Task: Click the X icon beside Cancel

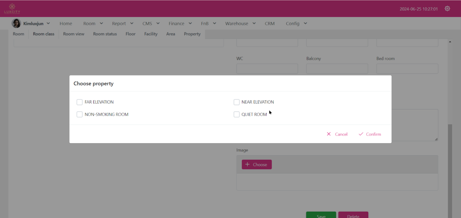Action: coord(329,134)
